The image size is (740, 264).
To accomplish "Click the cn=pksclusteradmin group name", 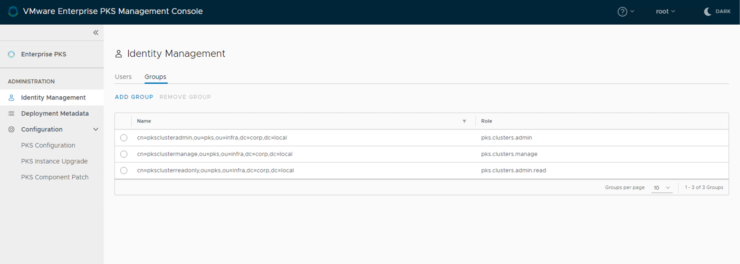I will click(212, 138).
